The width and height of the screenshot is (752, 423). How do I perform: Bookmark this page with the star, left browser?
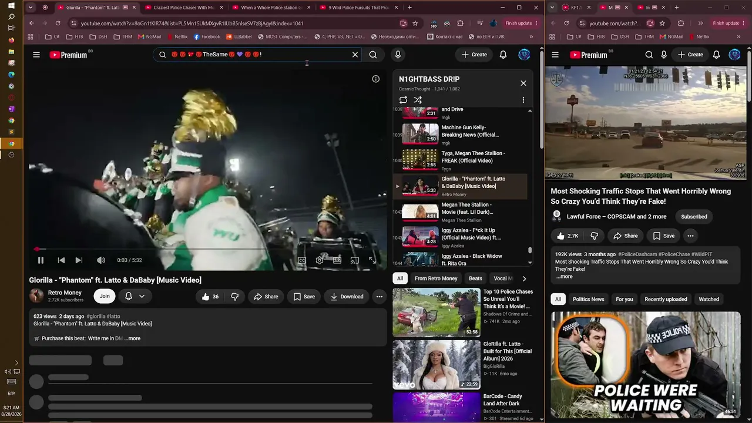coord(415,23)
